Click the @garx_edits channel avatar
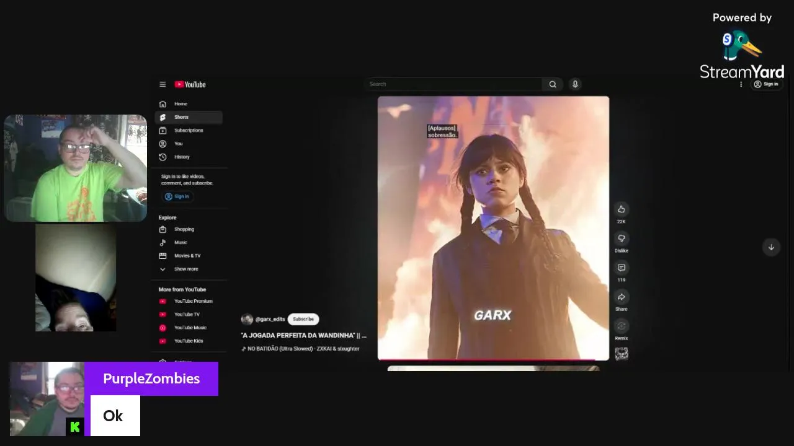 pos(247,319)
